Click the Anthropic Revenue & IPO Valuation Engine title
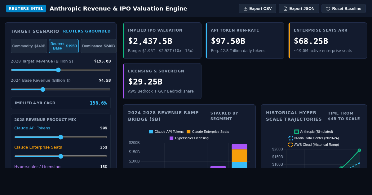 click(x=118, y=9)
